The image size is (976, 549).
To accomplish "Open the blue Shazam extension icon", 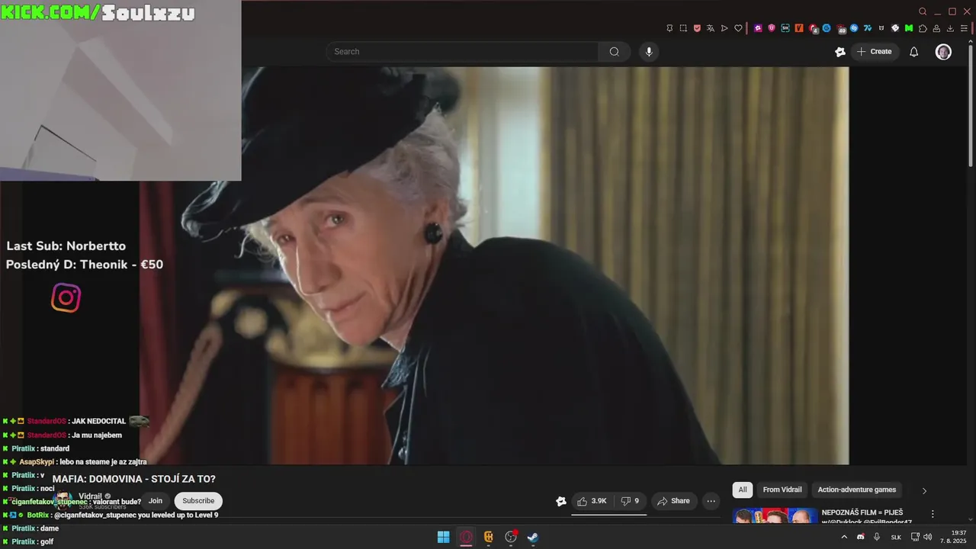I will [854, 28].
